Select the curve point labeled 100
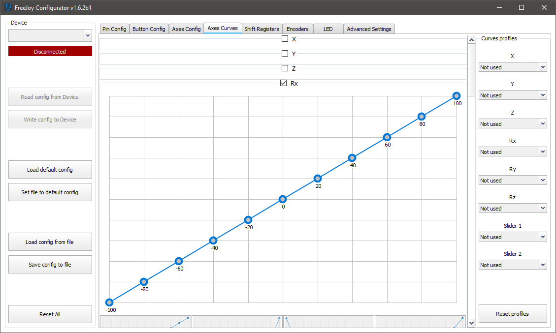The height and width of the screenshot is (333, 556). click(457, 95)
